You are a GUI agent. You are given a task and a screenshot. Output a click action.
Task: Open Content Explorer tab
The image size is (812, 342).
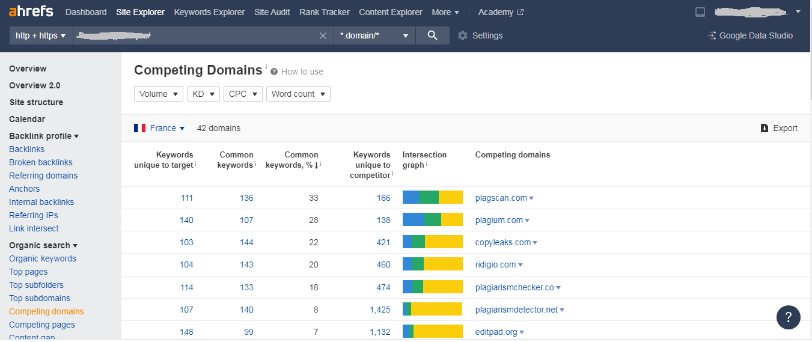click(391, 12)
